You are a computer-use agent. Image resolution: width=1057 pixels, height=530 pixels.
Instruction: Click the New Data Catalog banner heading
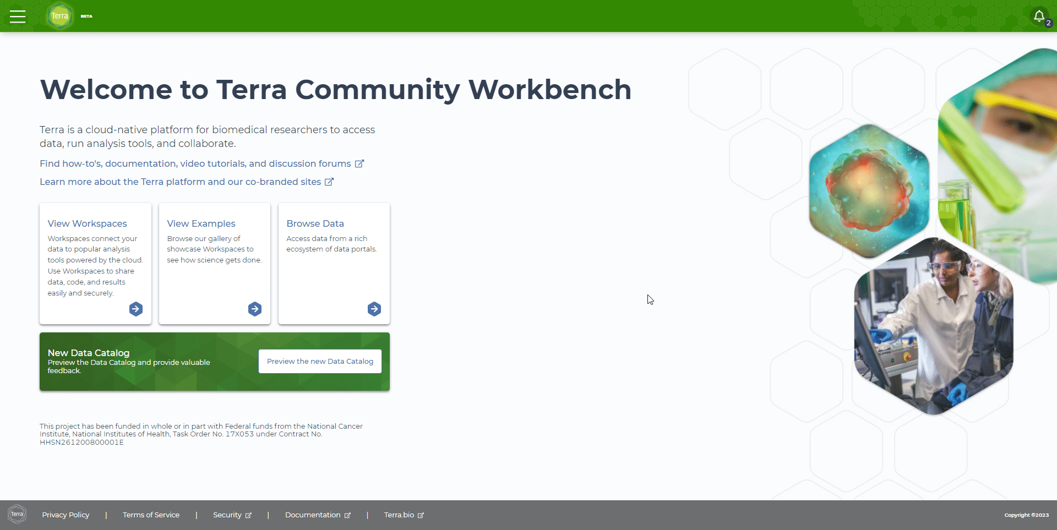point(89,353)
